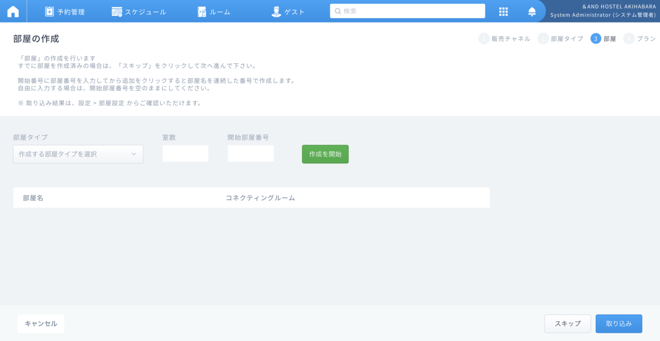Image resolution: width=660 pixels, height=341 pixels.
Task: Click the ゲスト person icon
Action: [276, 12]
